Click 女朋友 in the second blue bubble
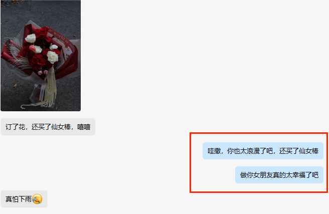The width and height of the screenshot is (329, 214). [x=263, y=175]
